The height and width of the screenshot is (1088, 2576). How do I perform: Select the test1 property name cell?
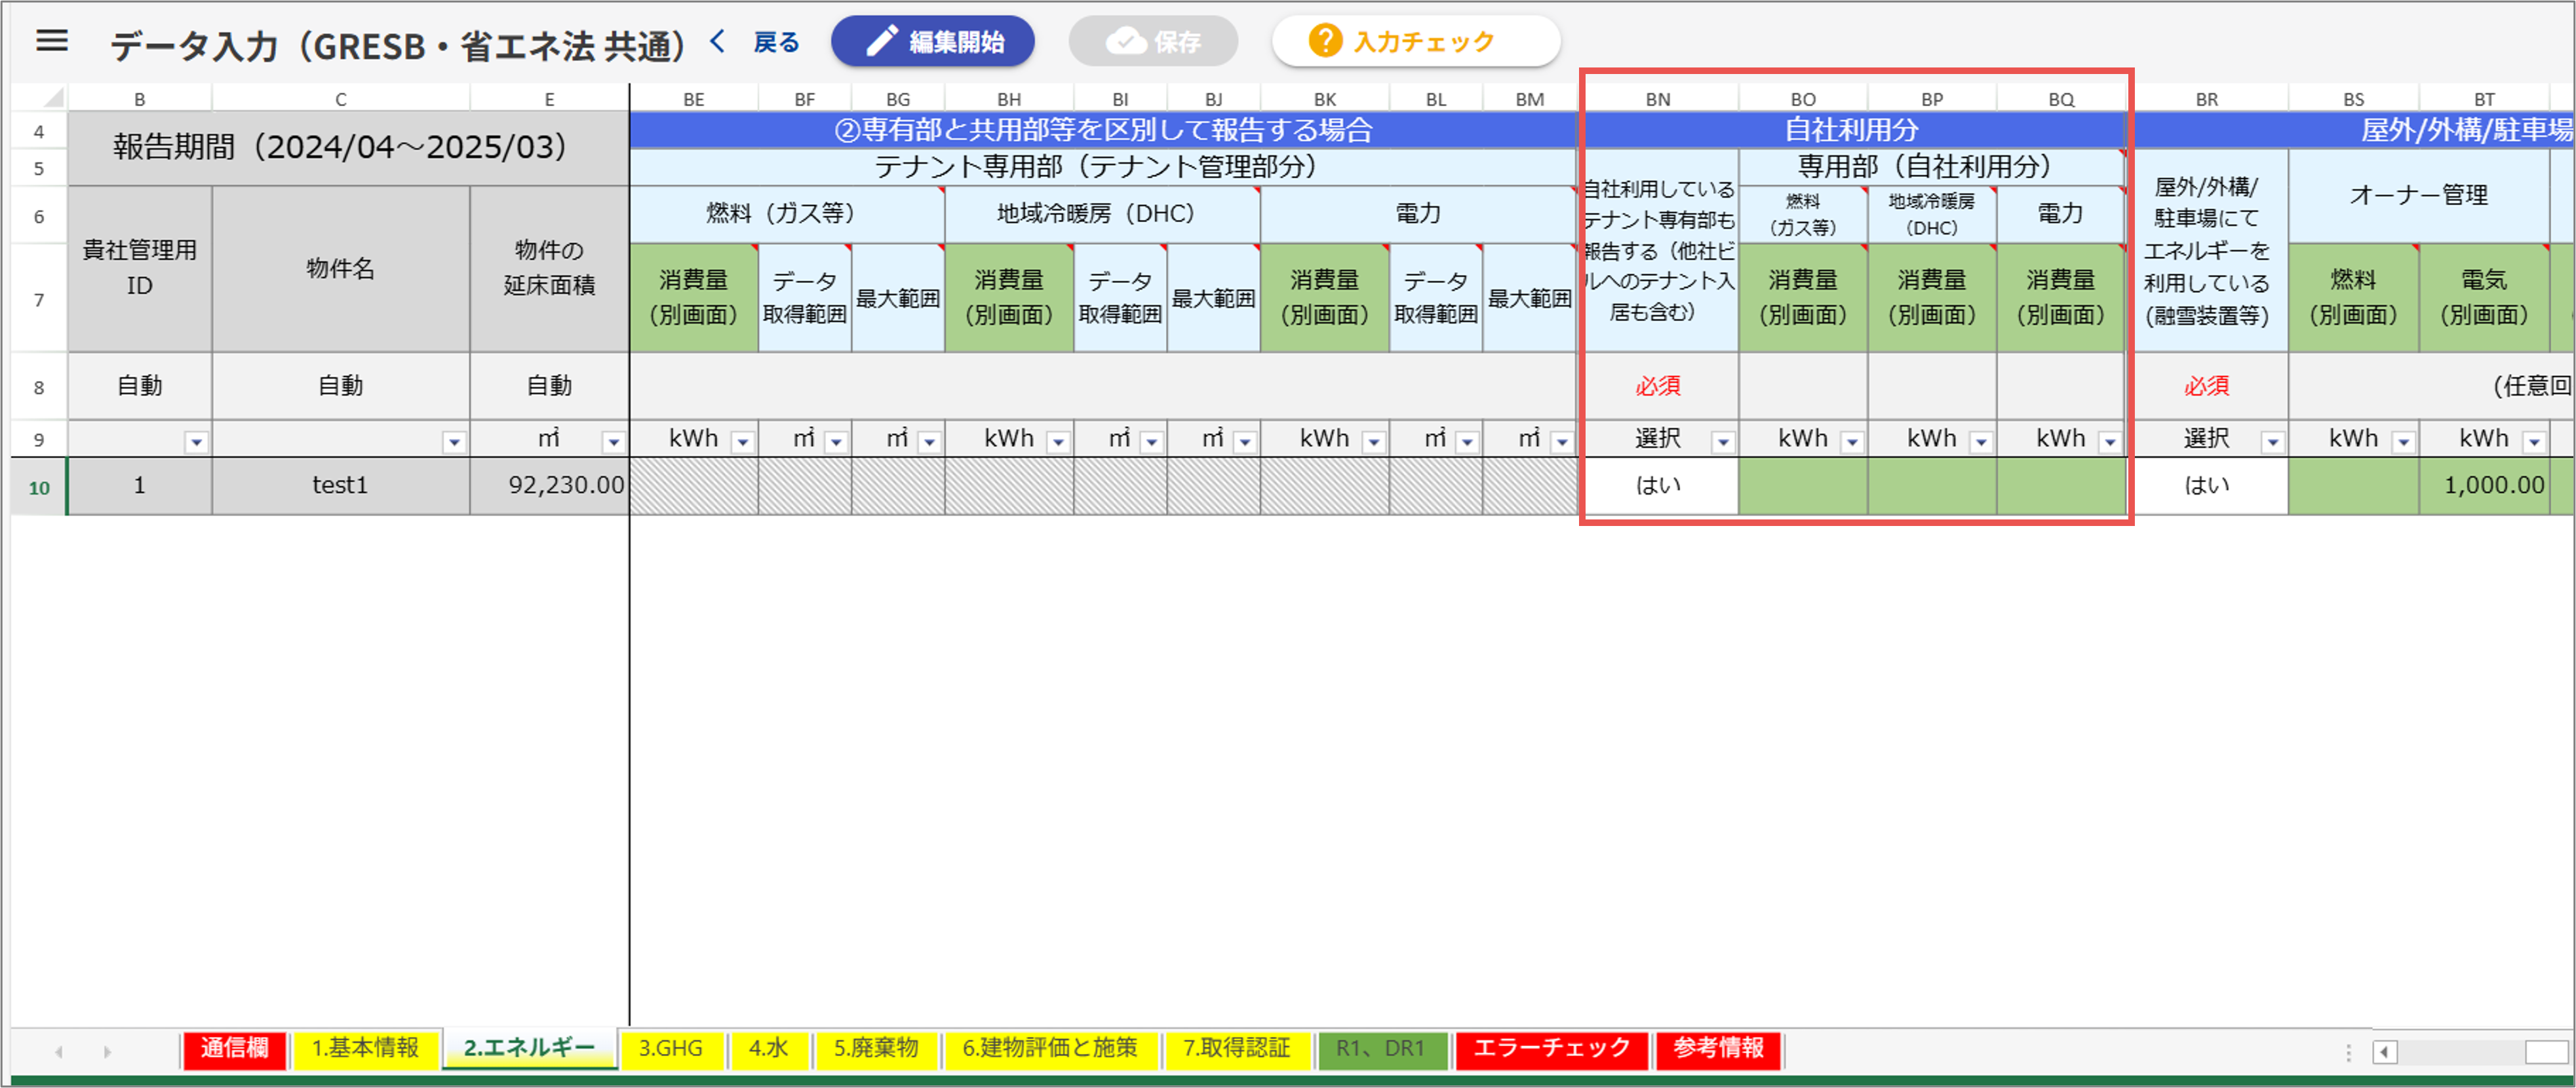(340, 485)
